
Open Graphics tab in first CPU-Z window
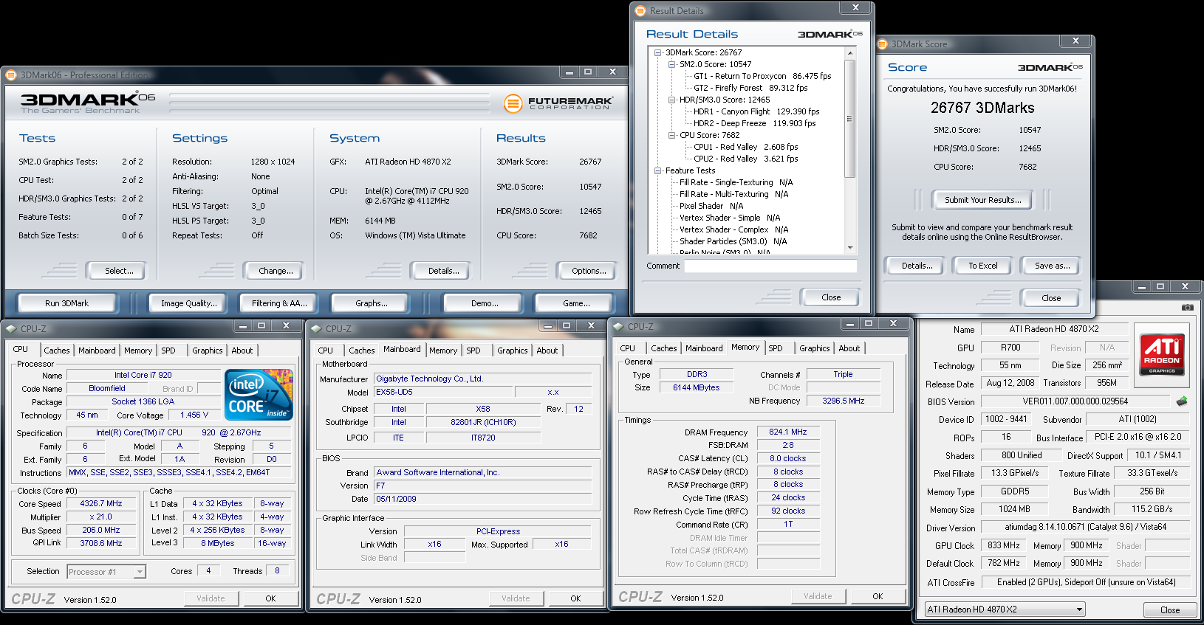point(208,351)
